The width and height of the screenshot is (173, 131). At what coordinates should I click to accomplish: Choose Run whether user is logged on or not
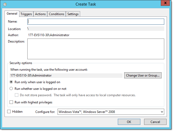point(11,89)
